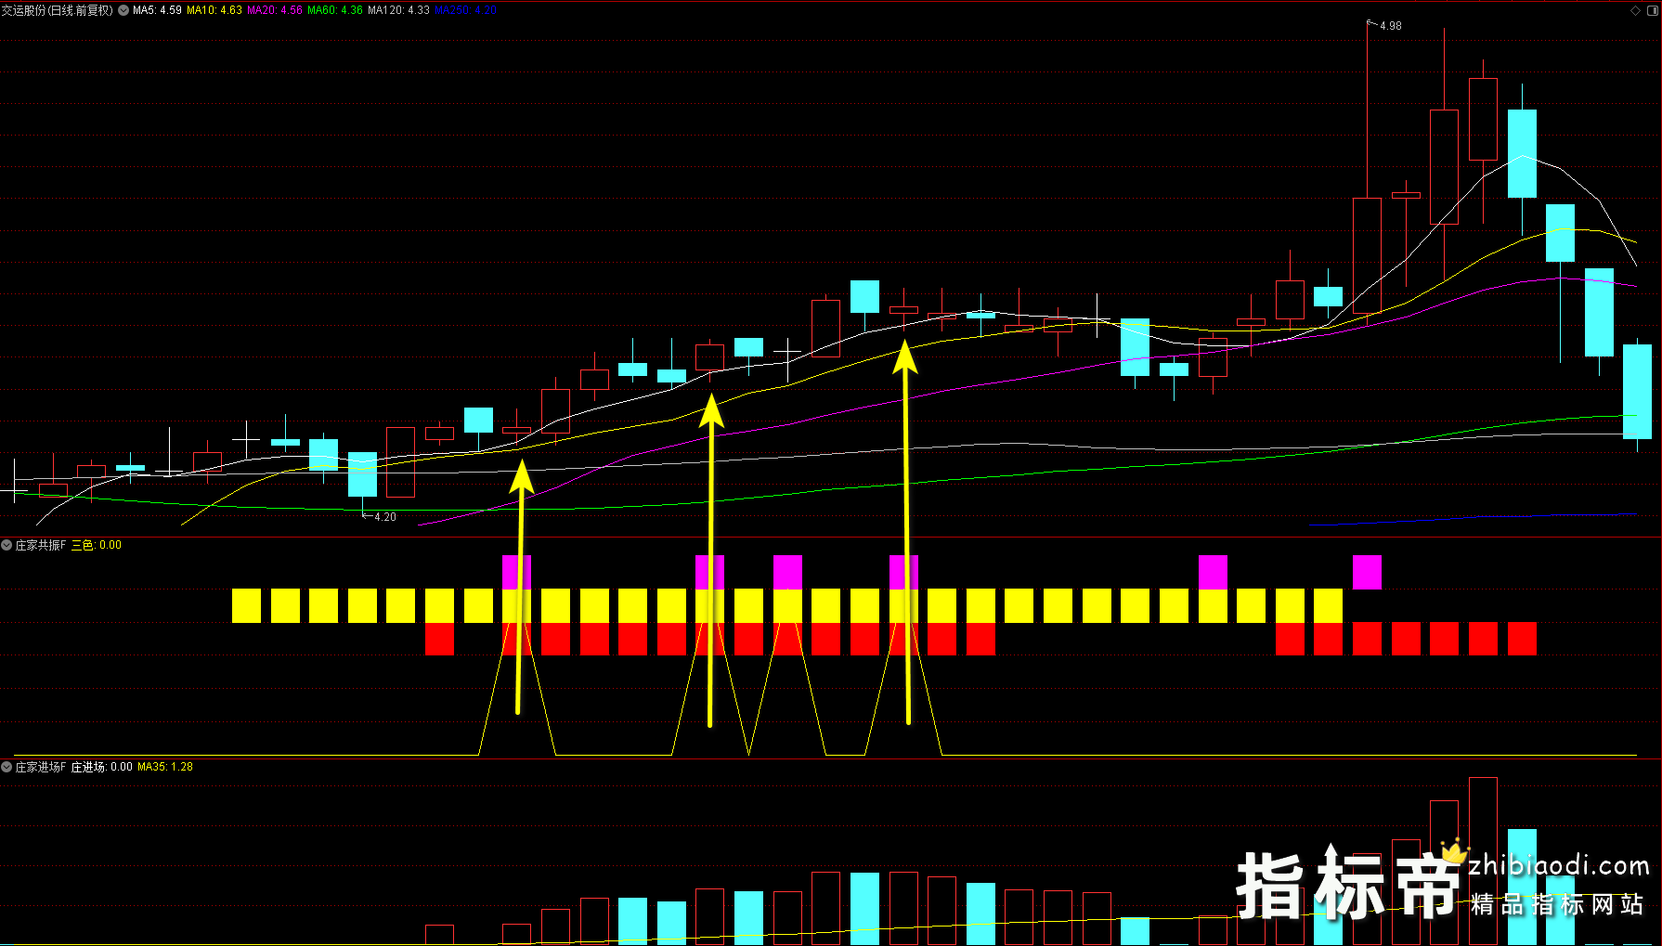Screen dimensions: 1662x946
Task: Click the 庄进场: 0.00 value label
Action: [x=102, y=767]
